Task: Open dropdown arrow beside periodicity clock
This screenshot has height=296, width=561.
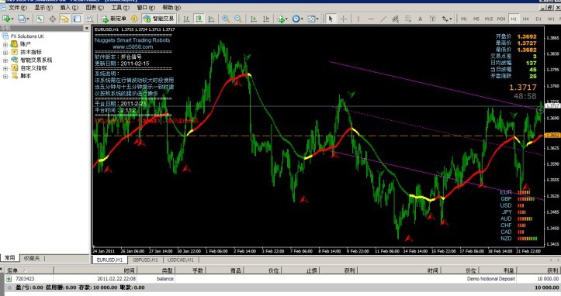Action: [302, 19]
